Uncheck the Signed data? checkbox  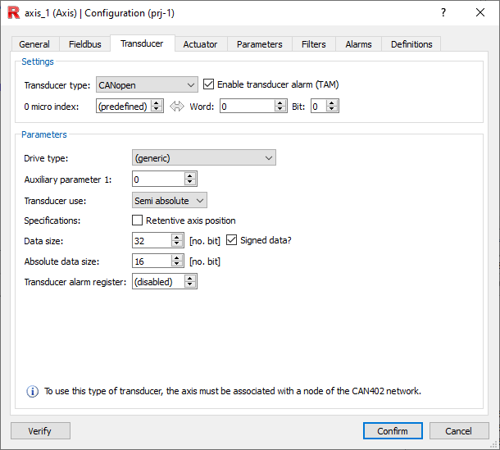(x=231, y=240)
